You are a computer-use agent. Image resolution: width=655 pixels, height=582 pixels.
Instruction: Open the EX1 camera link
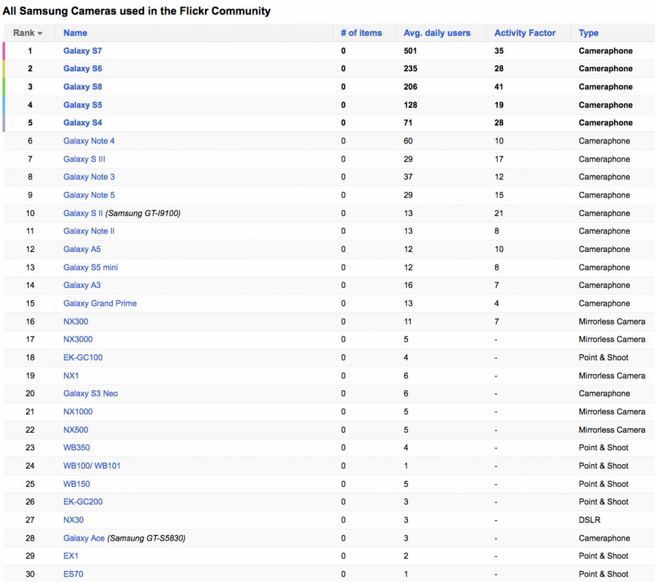(x=71, y=556)
